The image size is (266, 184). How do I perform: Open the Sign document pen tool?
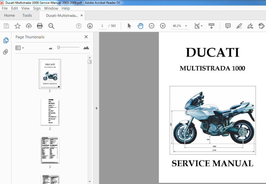click(x=250, y=26)
